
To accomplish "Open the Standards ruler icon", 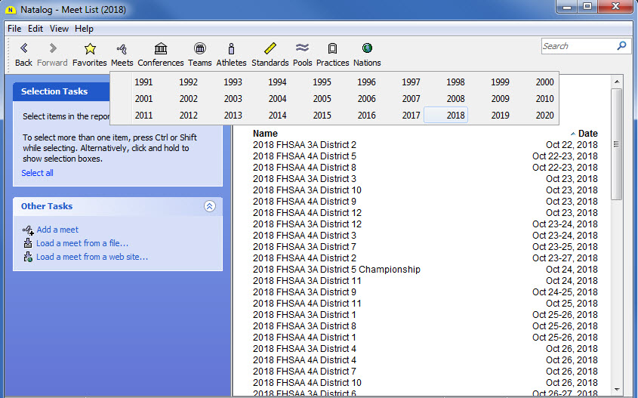I will (x=270, y=49).
